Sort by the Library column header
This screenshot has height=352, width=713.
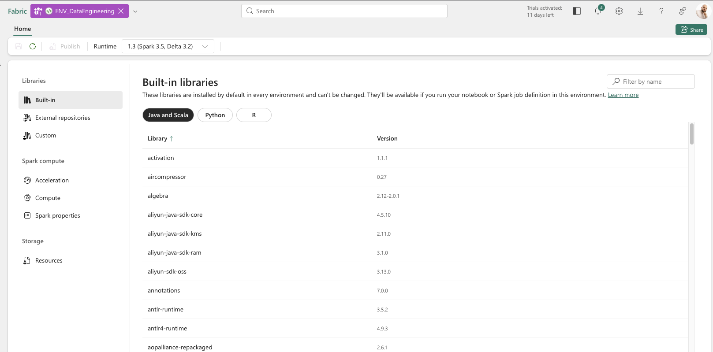coord(157,138)
